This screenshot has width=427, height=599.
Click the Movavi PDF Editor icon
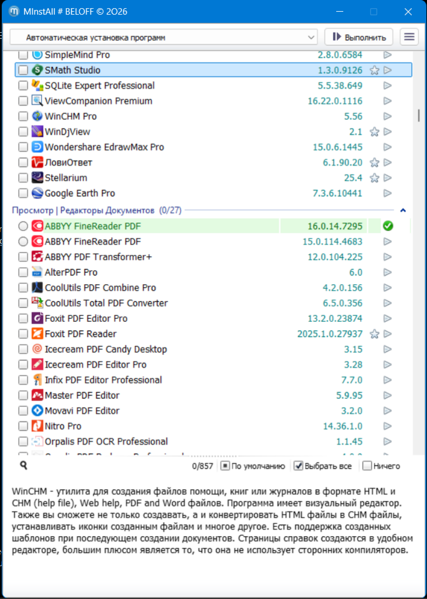coord(37,410)
